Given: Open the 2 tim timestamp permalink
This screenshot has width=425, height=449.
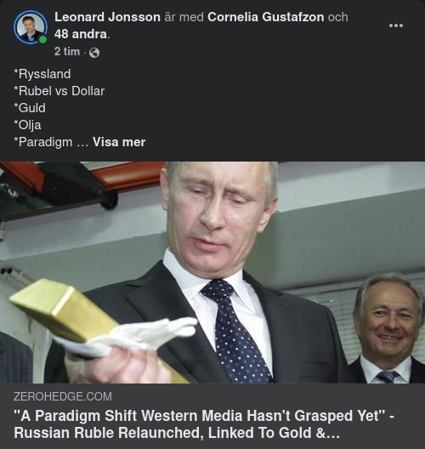Looking at the screenshot, I should [x=67, y=52].
